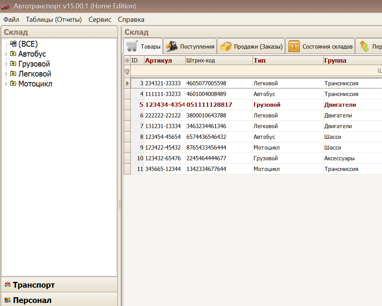This screenshot has width=382, height=306.
Task: Click the filter field under Штрих-код column
Action: [x=219, y=71]
